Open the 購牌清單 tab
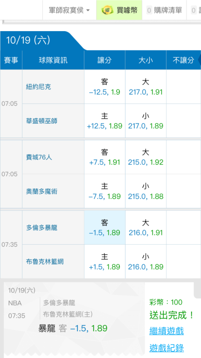 coord(164,10)
